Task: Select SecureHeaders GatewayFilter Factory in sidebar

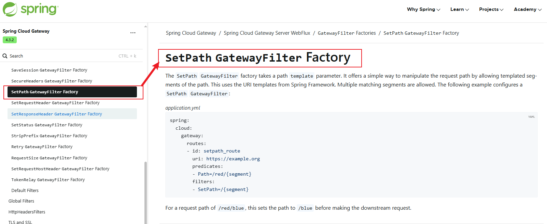Action: click(x=52, y=81)
